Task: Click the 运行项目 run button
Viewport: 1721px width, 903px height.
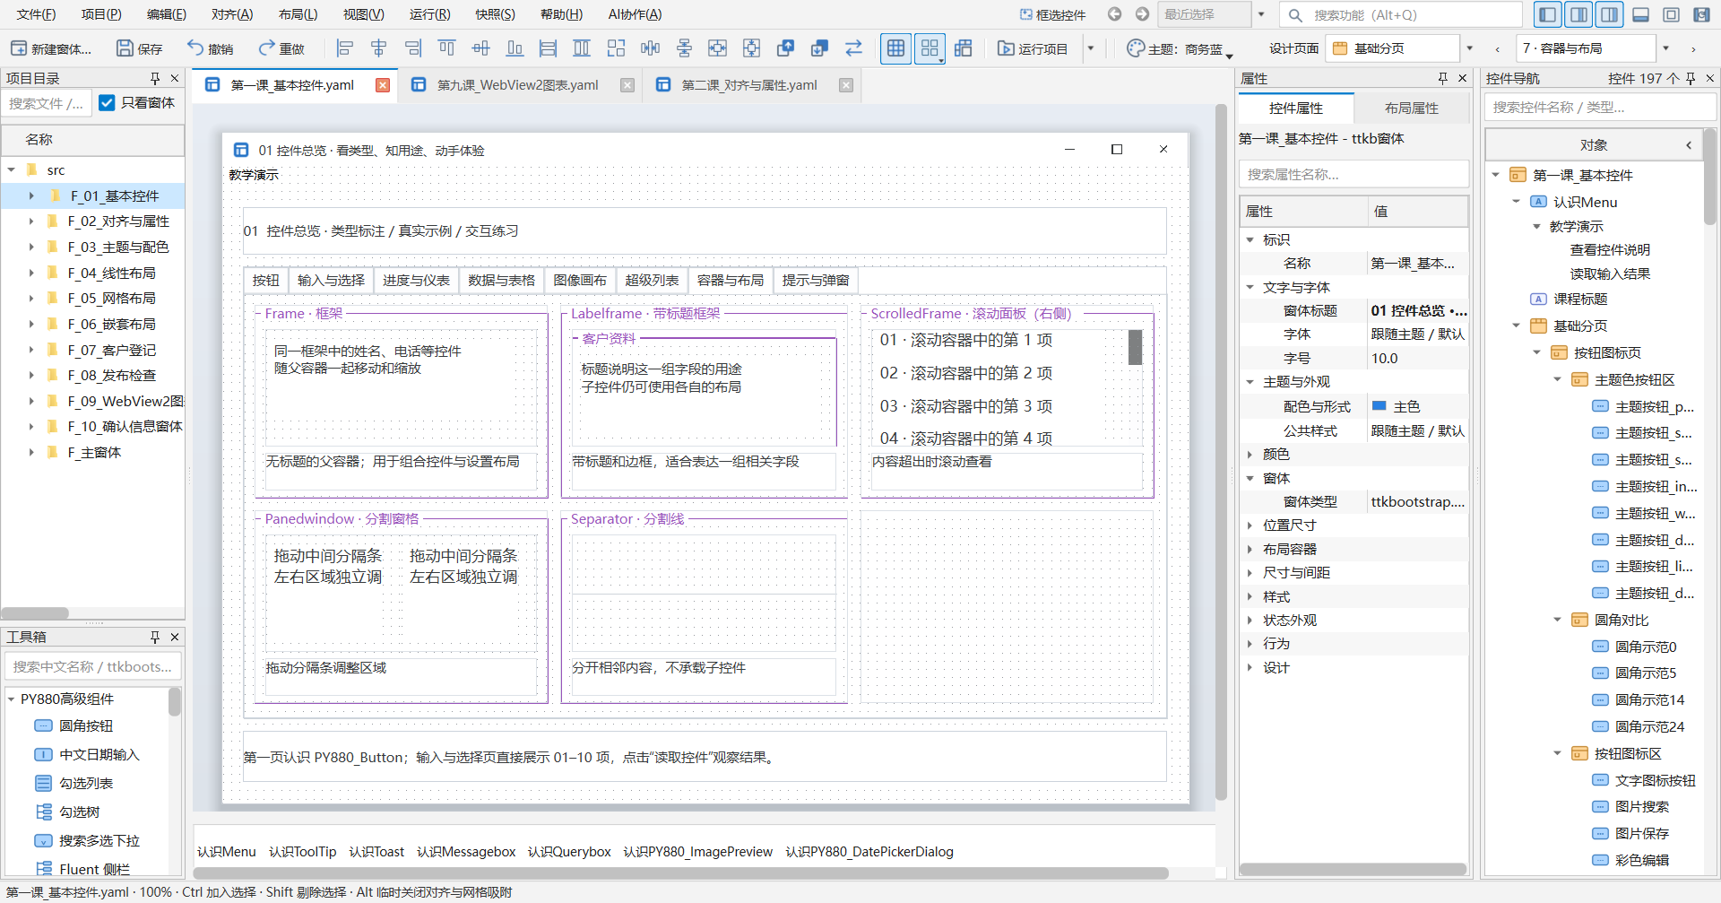Action: click(x=1033, y=48)
